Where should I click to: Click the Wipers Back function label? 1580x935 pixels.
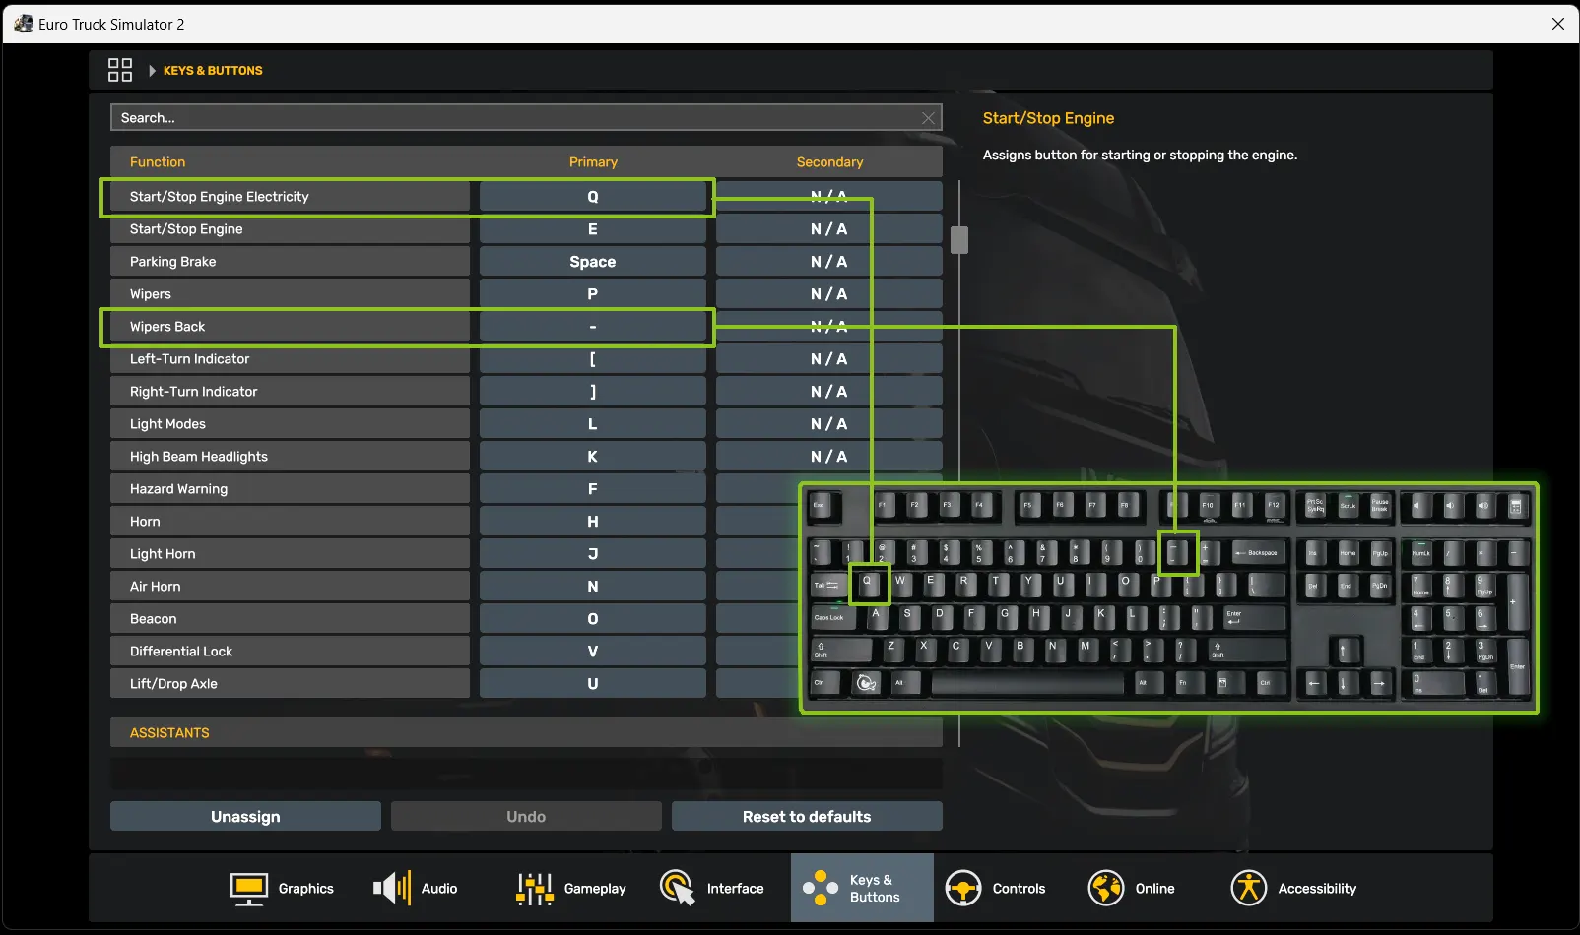click(167, 327)
